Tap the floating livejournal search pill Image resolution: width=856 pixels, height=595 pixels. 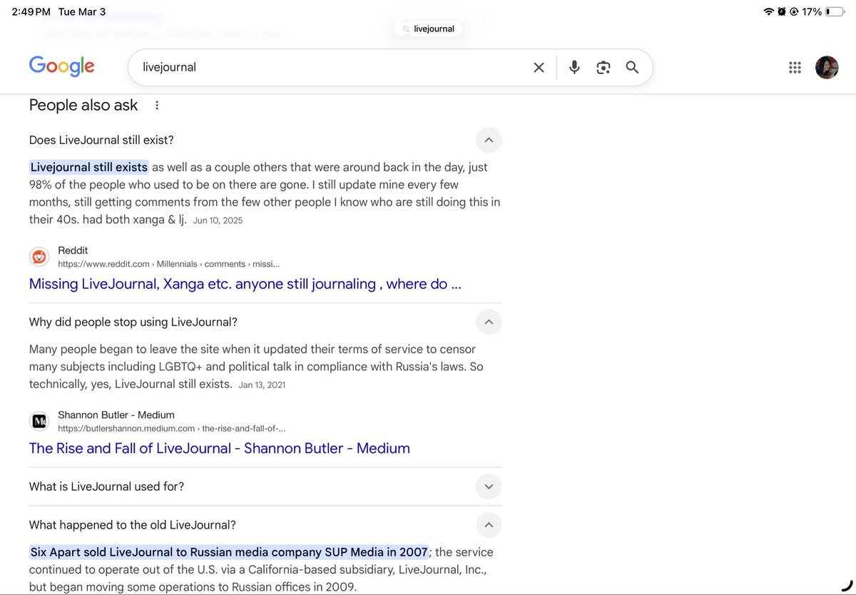pos(428,29)
